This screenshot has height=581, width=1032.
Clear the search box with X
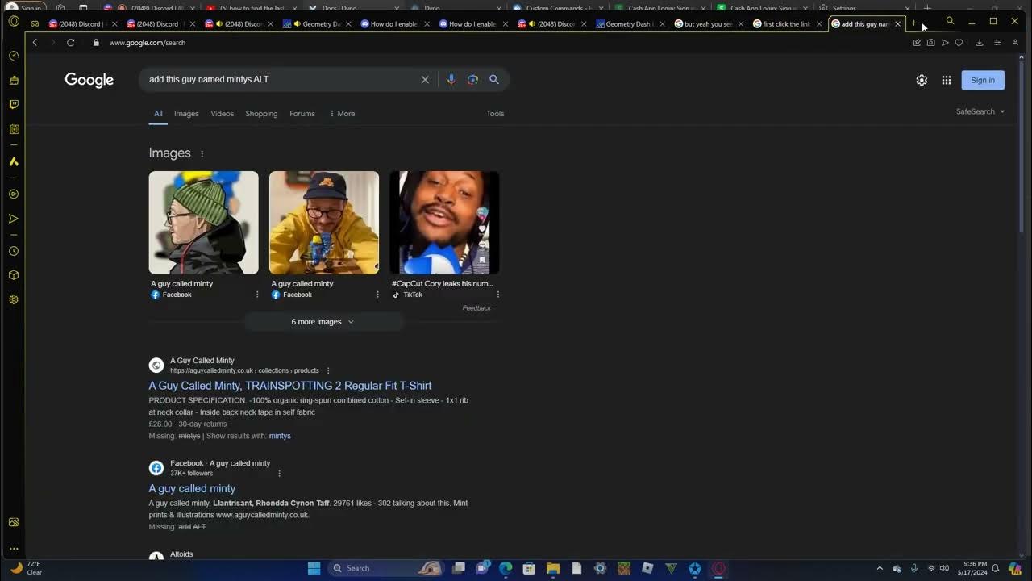[x=425, y=79]
